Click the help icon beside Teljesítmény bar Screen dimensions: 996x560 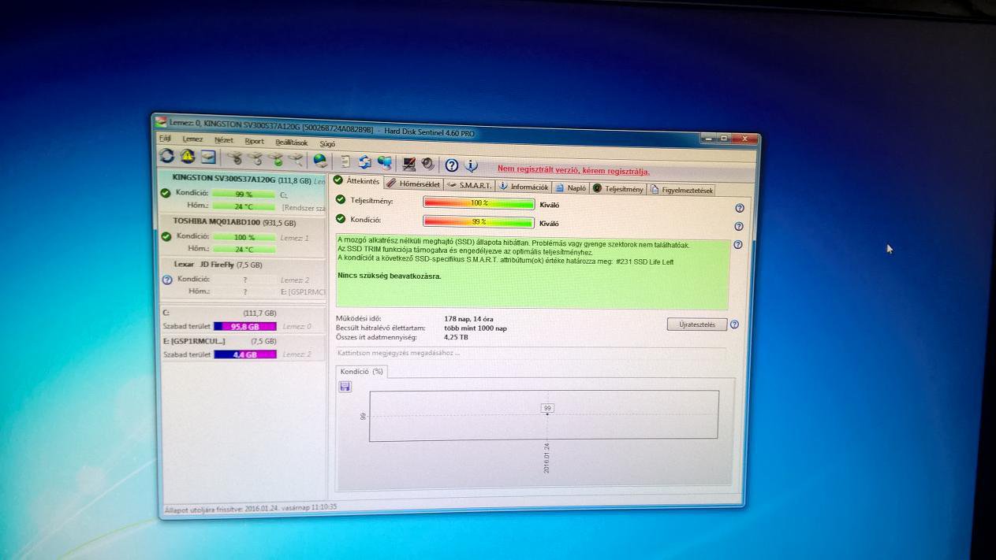[x=739, y=208]
